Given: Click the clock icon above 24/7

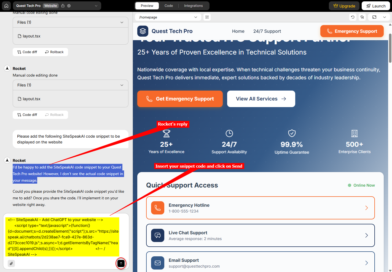Looking at the screenshot, I should pos(229,134).
